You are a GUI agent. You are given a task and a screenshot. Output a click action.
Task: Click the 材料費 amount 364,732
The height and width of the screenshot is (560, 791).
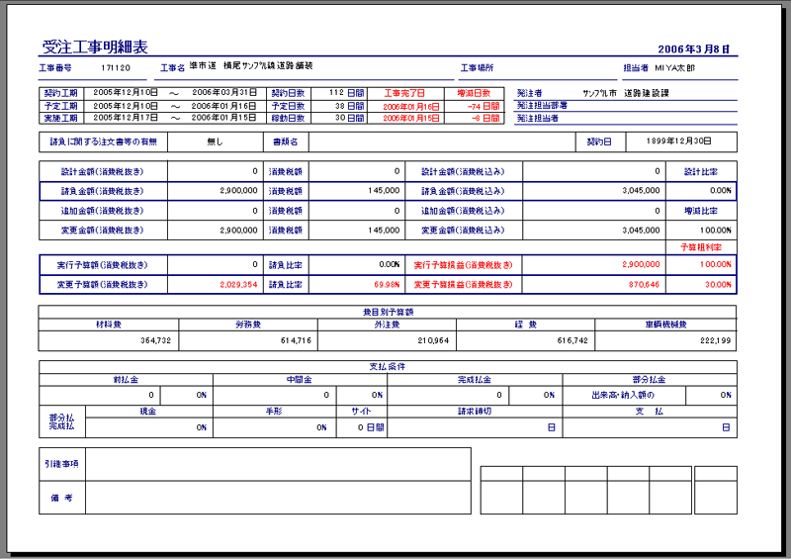pyautogui.click(x=156, y=340)
